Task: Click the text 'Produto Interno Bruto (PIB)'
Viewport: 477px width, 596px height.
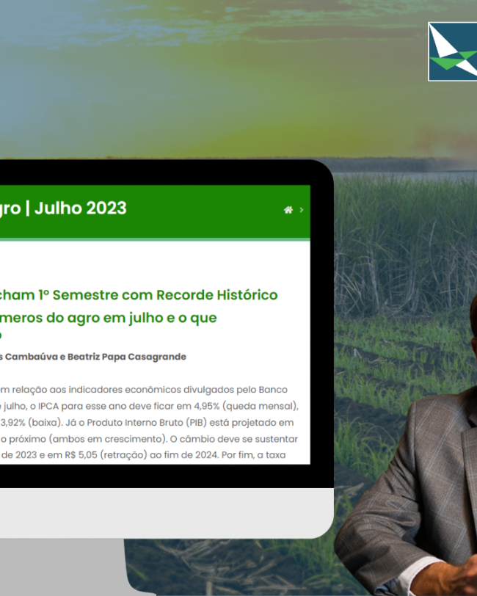Action: [147, 423]
